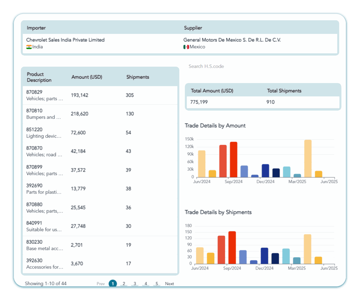
Task: Click the Trade Details by Amount heading
Action: tap(215, 126)
